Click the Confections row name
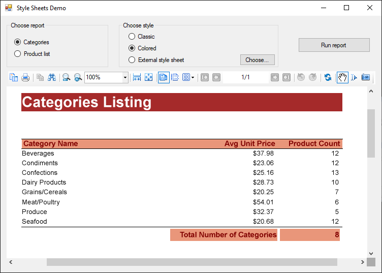The width and height of the screenshot is (382, 273). coord(40,172)
